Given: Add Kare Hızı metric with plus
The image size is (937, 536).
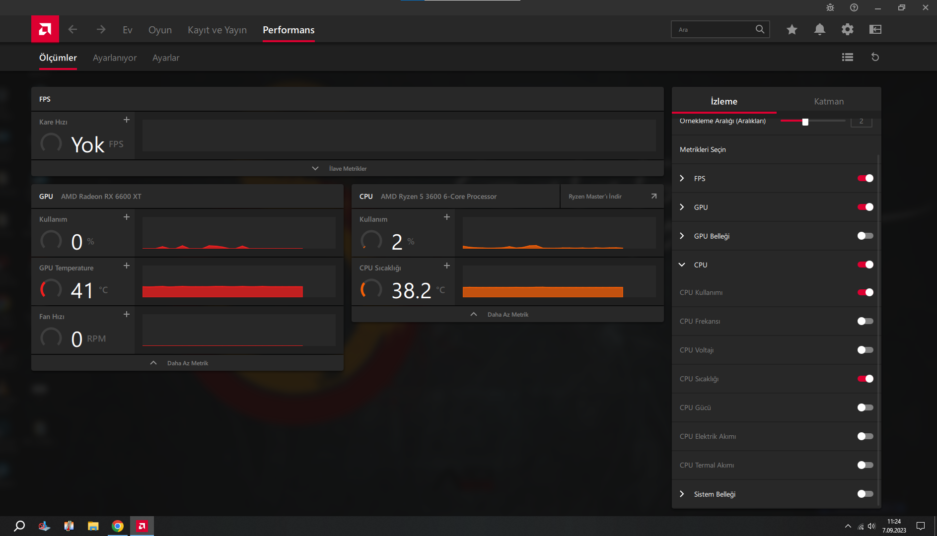Looking at the screenshot, I should click(x=127, y=120).
